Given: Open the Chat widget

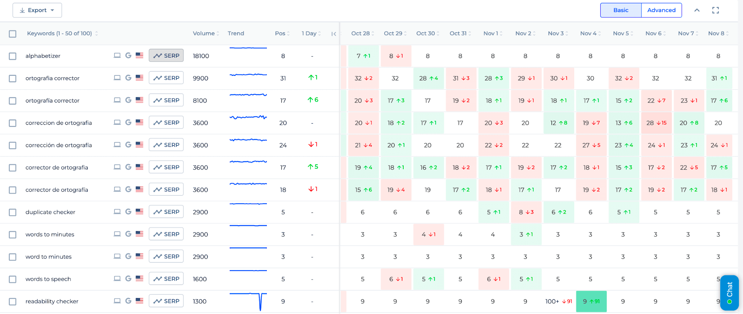Looking at the screenshot, I should pyautogui.click(x=729, y=292).
